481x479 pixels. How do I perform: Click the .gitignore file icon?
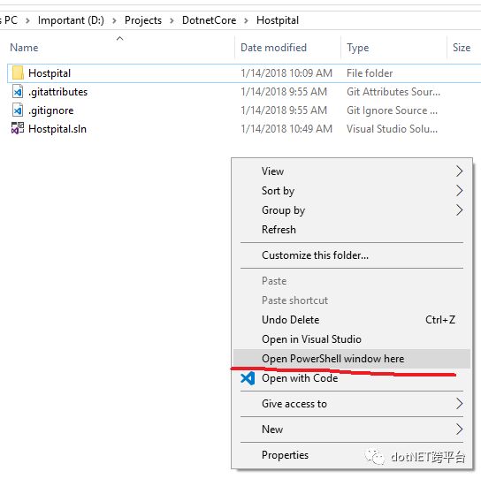pos(18,110)
